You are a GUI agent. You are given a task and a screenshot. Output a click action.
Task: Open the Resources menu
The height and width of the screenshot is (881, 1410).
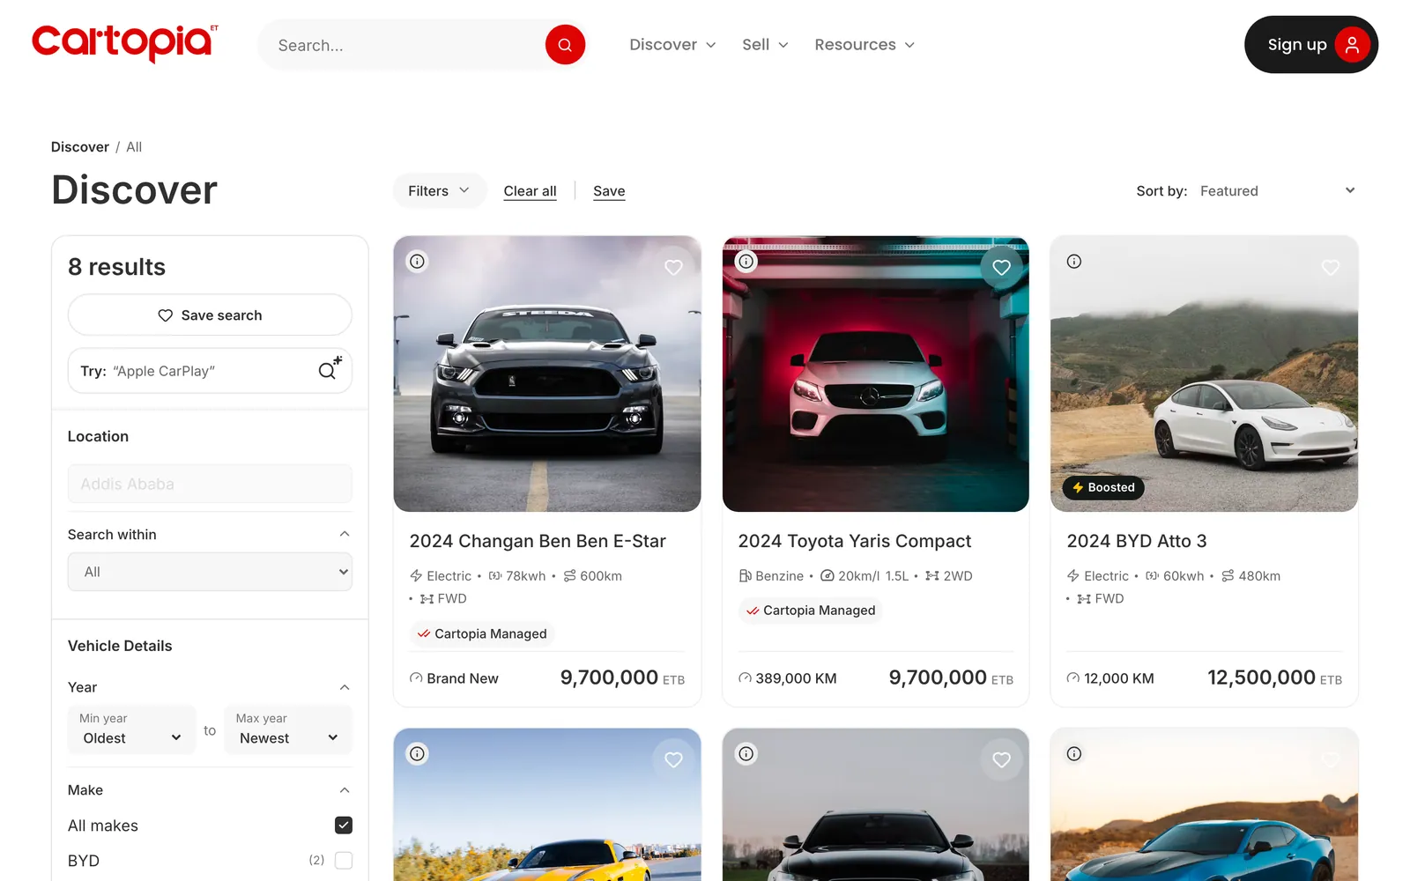[865, 45]
